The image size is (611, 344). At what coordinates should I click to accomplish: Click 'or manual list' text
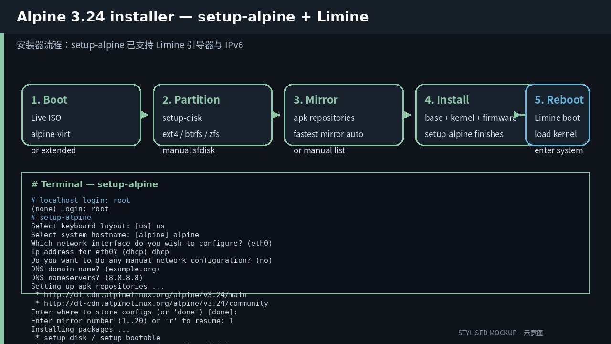[x=319, y=150]
